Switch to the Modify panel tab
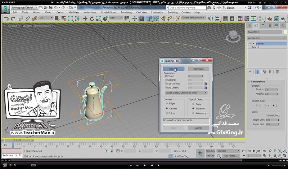 point(256,26)
